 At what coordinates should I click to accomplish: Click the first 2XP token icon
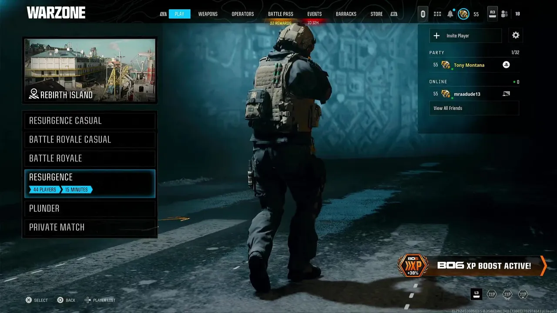pyautogui.click(x=492, y=294)
